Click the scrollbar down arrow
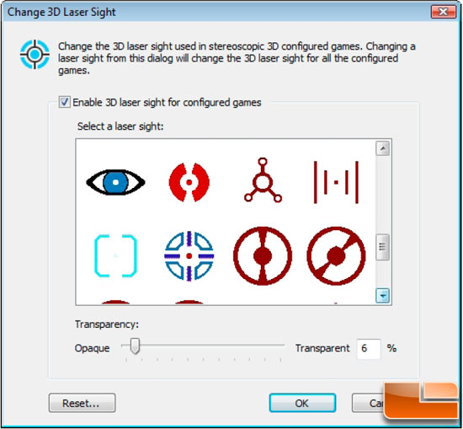 [x=383, y=295]
